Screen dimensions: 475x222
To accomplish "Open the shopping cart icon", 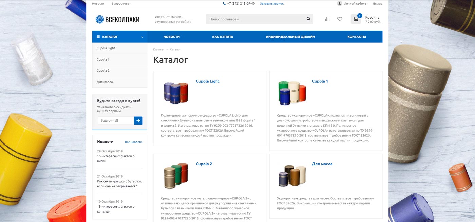I will pos(356,19).
